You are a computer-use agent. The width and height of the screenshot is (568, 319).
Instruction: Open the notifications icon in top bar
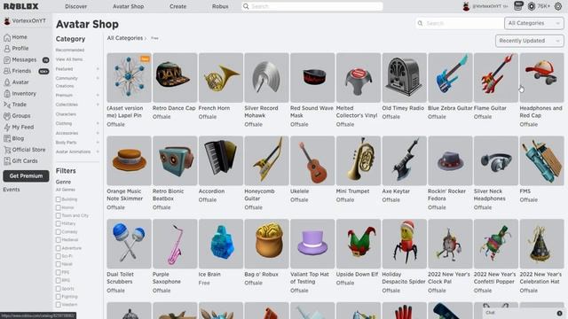[x=518, y=6]
